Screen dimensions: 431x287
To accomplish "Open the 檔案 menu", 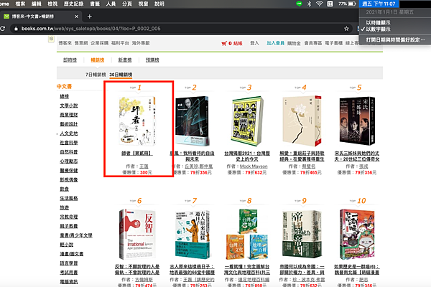I will tap(20, 4).
